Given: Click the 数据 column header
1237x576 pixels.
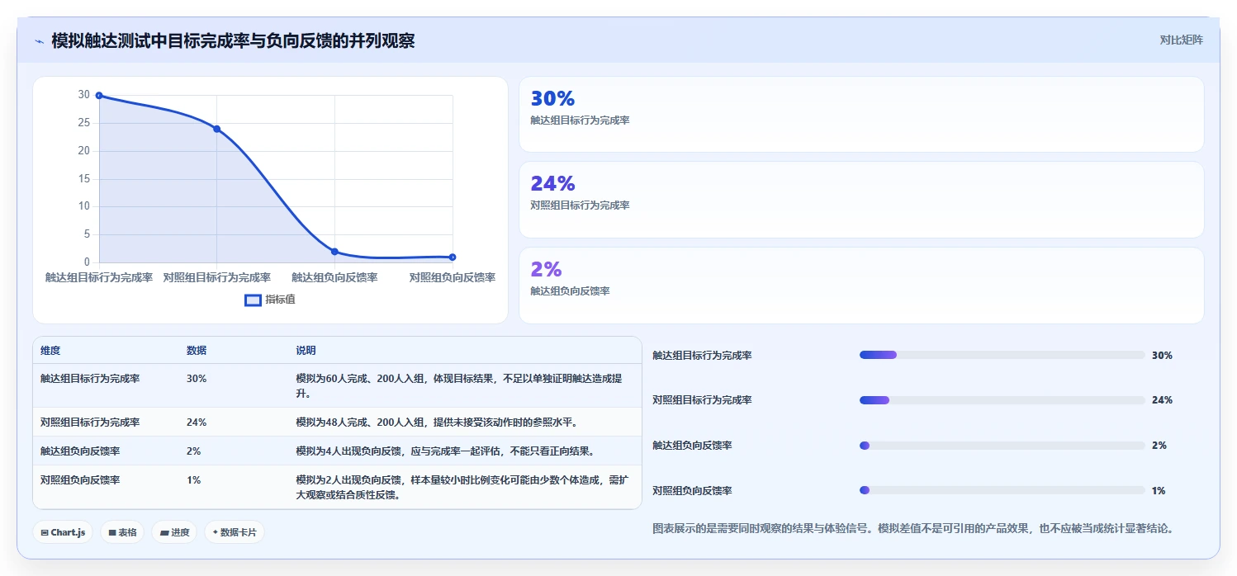Looking at the screenshot, I should coord(197,351).
